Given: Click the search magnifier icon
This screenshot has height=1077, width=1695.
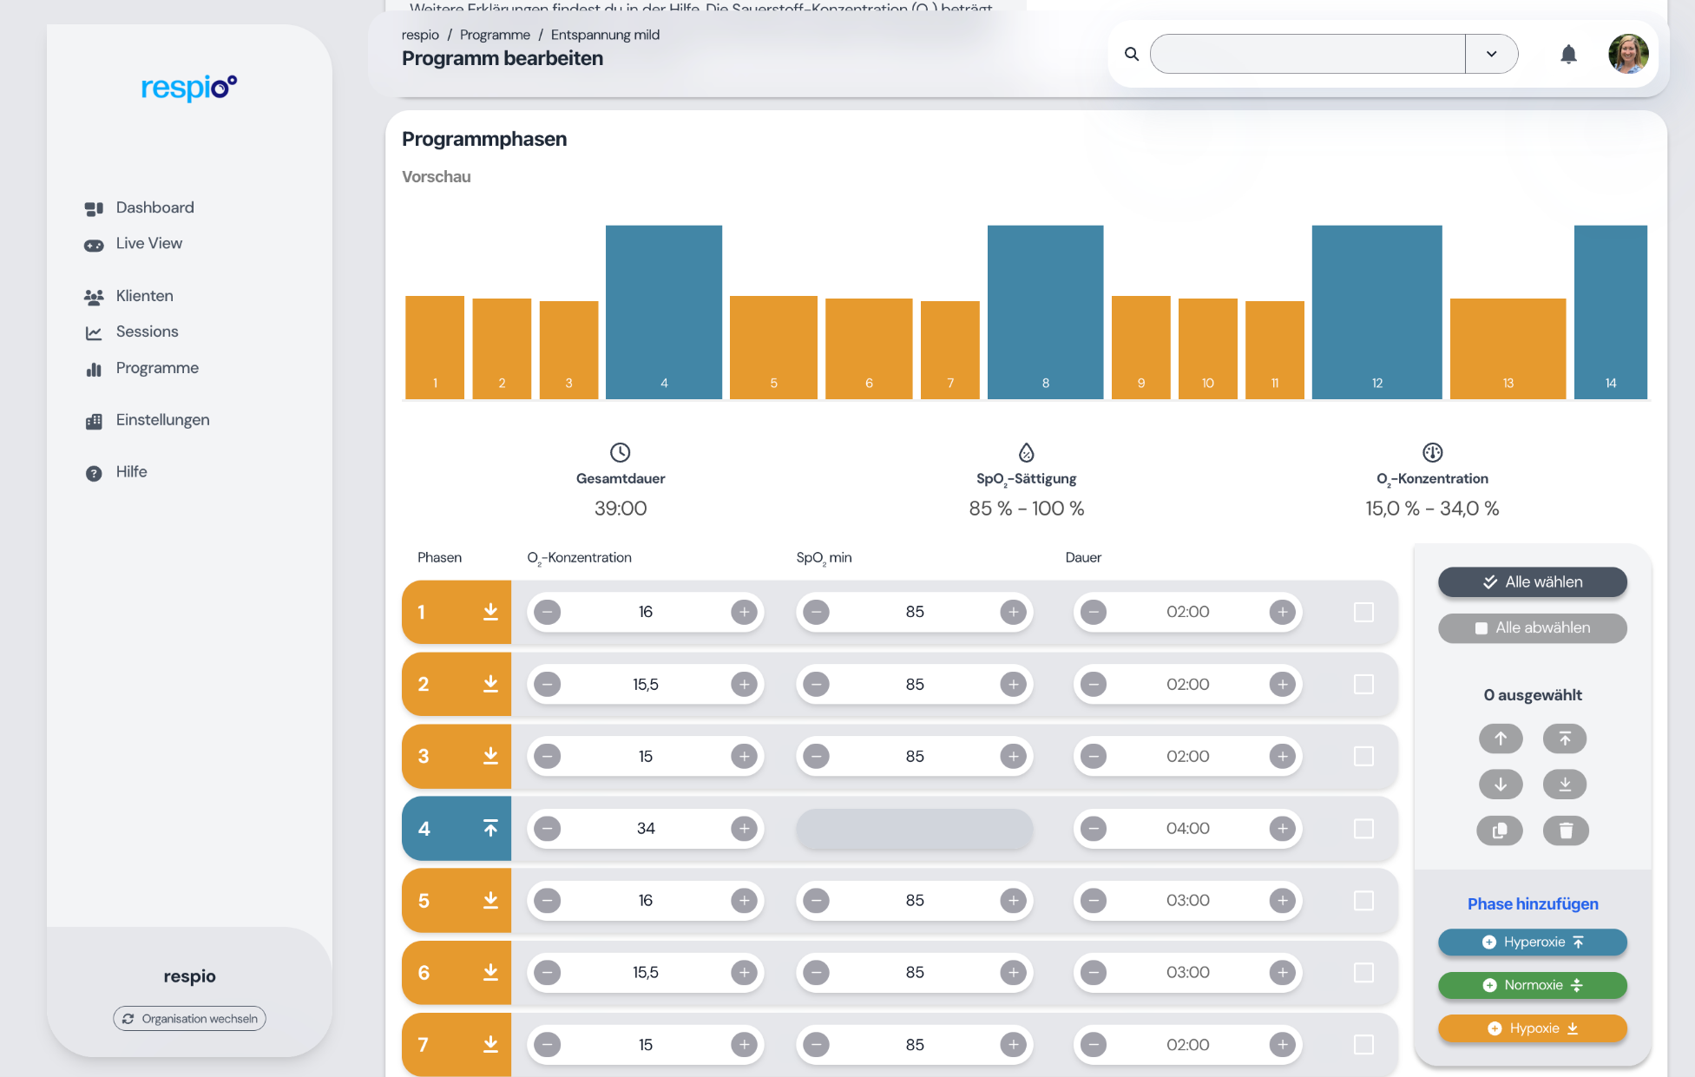Looking at the screenshot, I should click(x=1132, y=54).
